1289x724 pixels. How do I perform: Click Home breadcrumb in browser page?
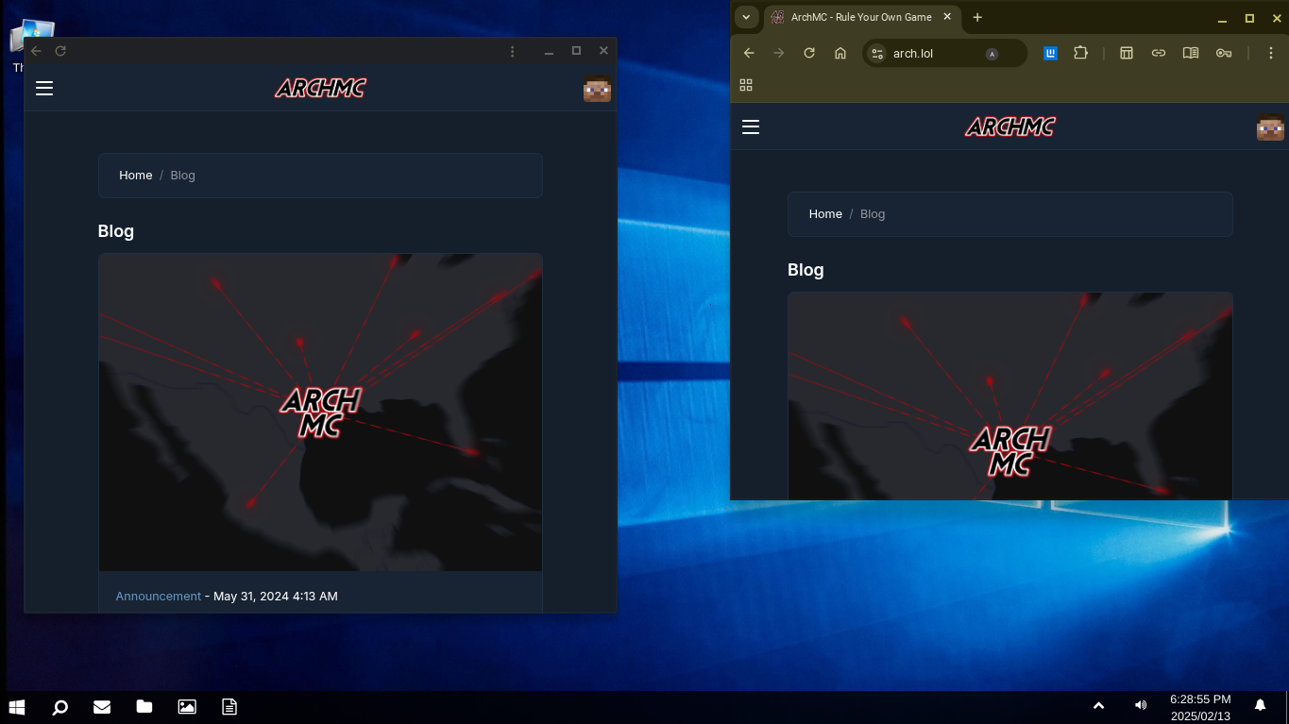coord(825,214)
